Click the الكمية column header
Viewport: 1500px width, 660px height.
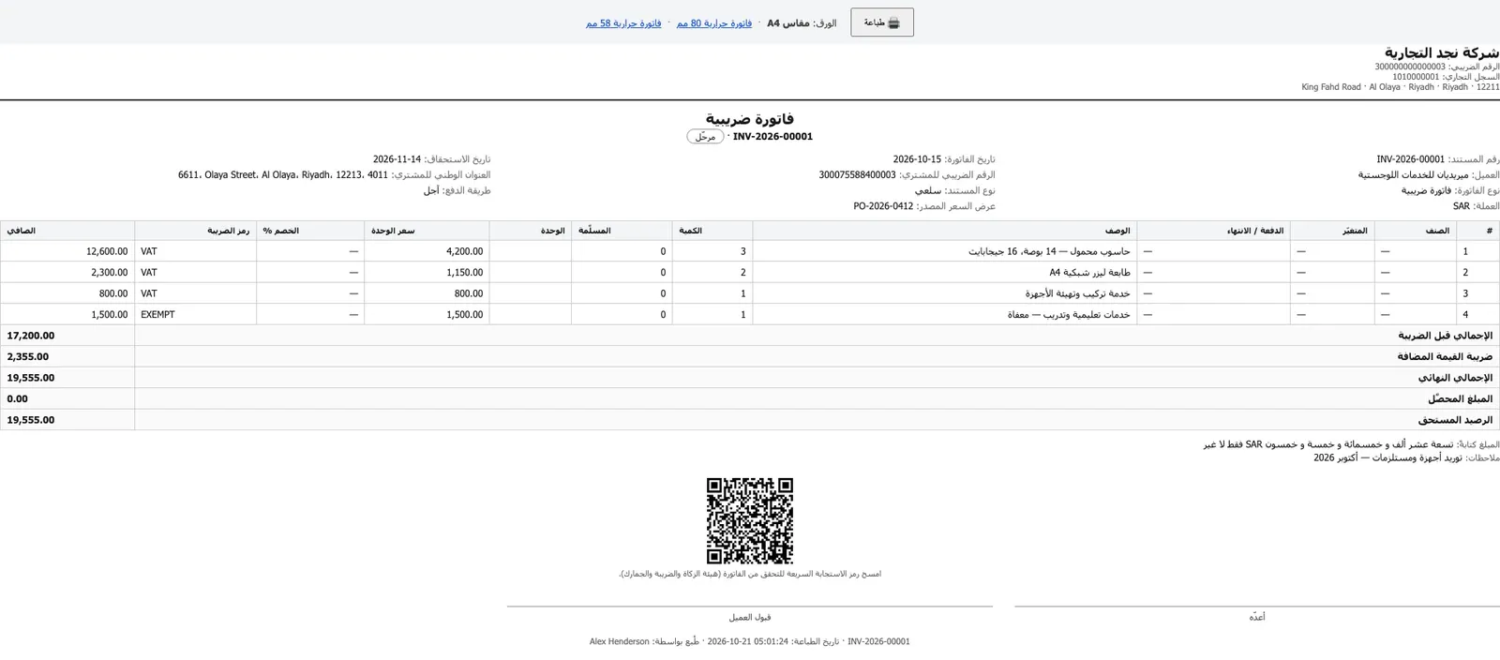712,231
